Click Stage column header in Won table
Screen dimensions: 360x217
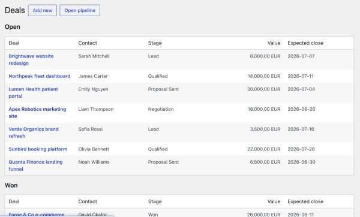155,201
